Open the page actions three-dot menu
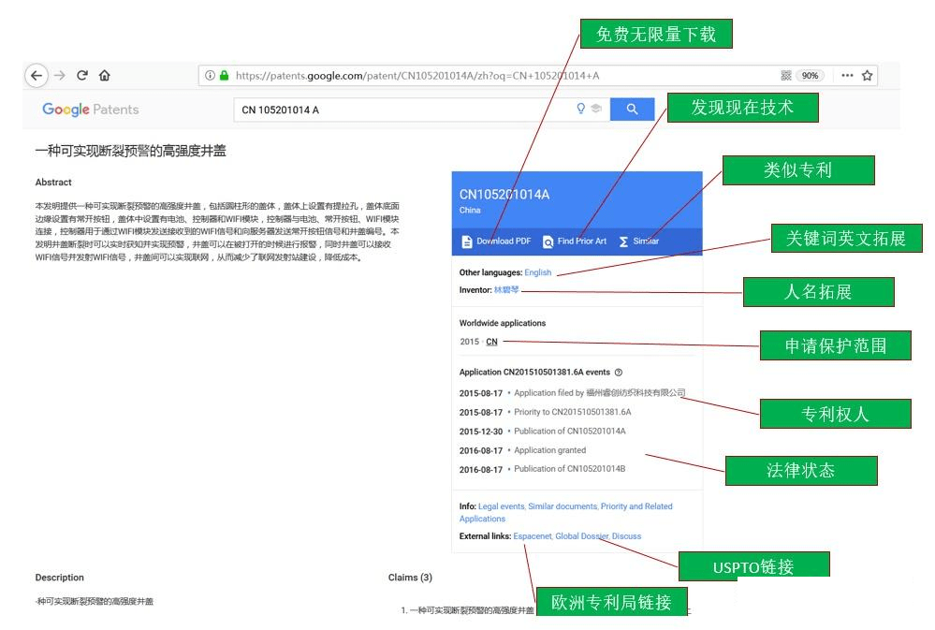 click(x=847, y=76)
